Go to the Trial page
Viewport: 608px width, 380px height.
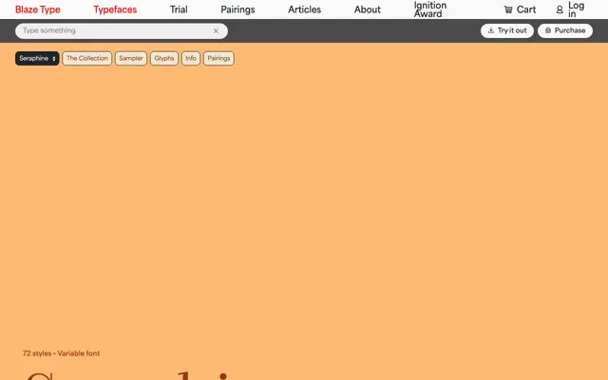[x=179, y=9]
